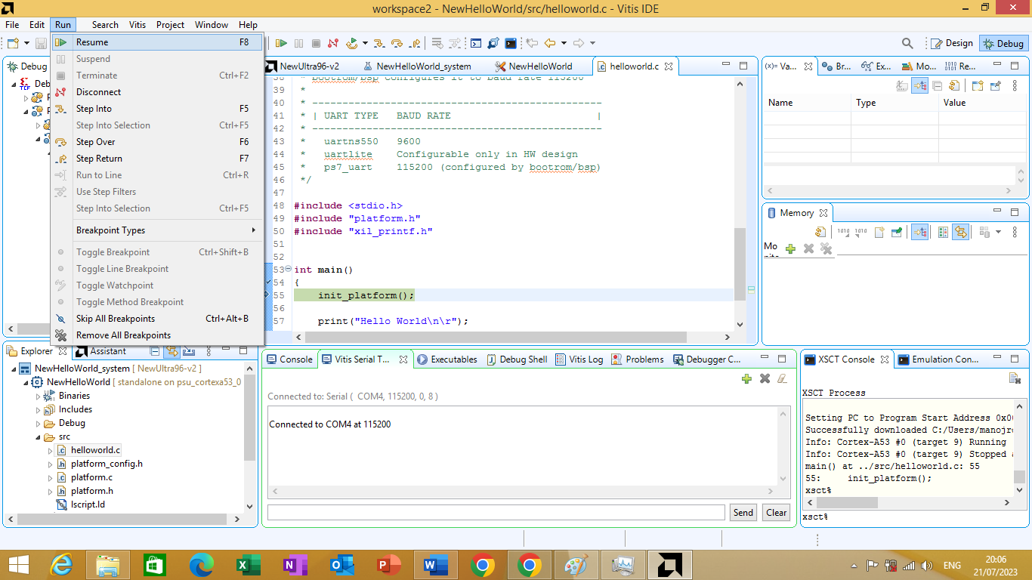Click the eraser icon in Vitis Serial Terminal
1032x580 pixels.
(782, 378)
